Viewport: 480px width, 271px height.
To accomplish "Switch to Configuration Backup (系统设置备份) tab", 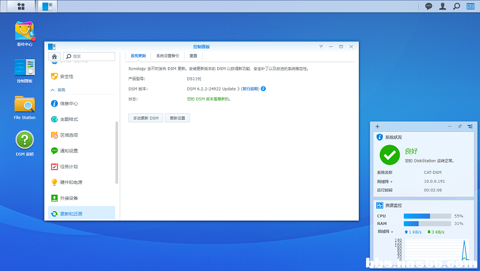I will click(x=168, y=56).
